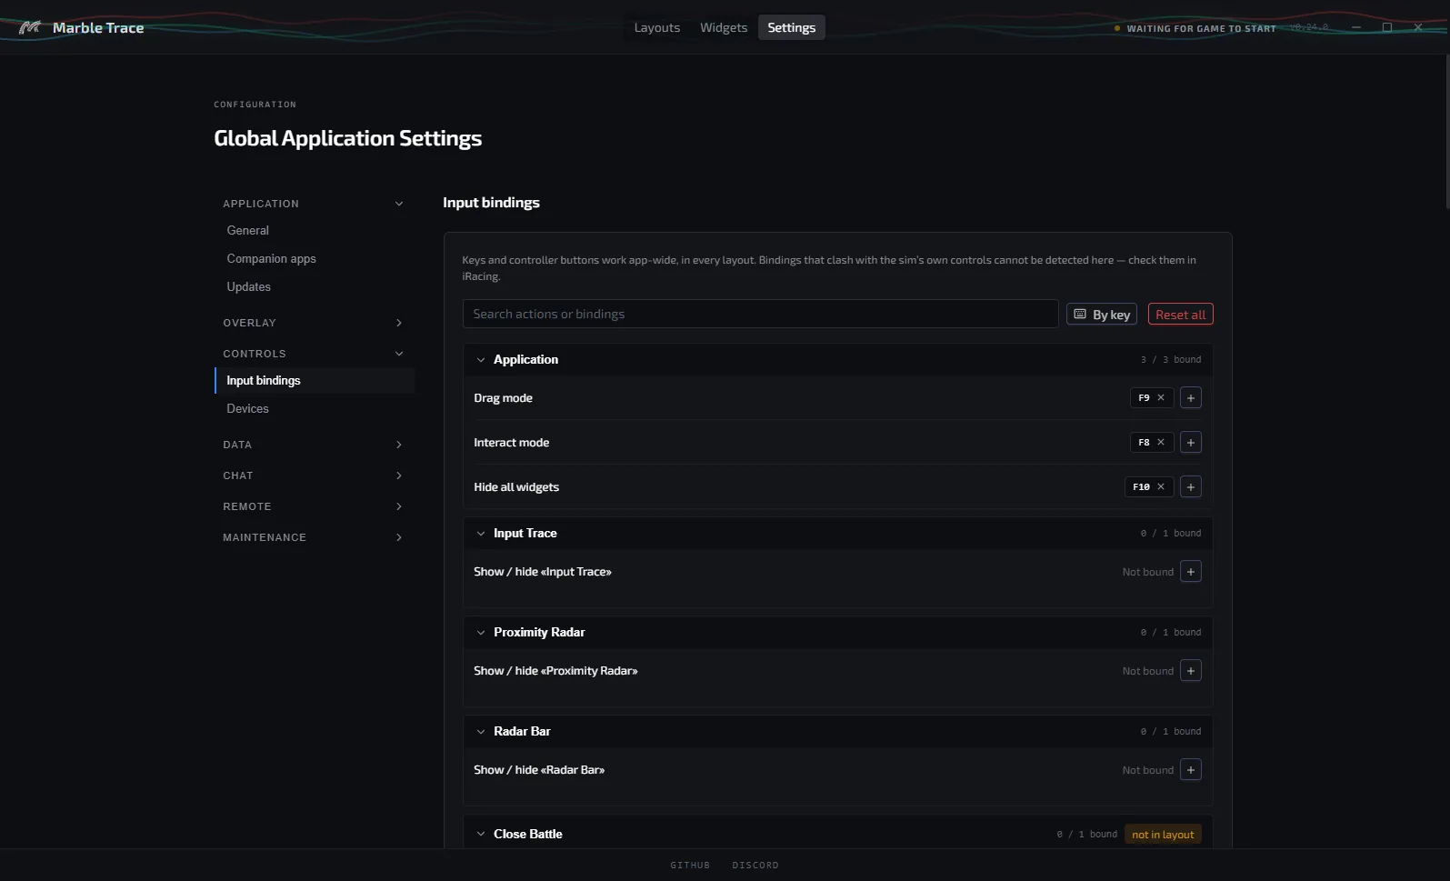Expand the DATA sidebar section
This screenshot has width=1450, height=881.
(314, 445)
